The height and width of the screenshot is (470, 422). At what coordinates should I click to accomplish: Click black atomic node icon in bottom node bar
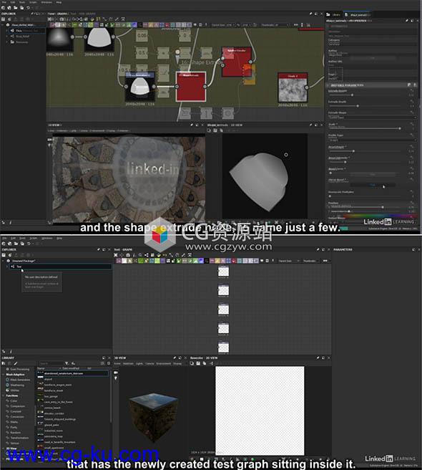206,261
